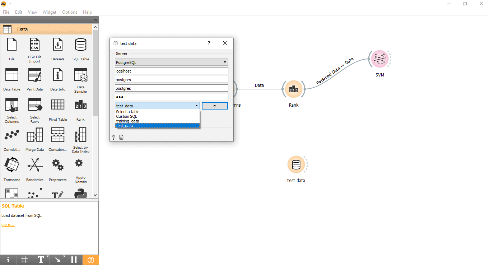Open the Widget menu
The image size is (489, 265).
click(50, 12)
